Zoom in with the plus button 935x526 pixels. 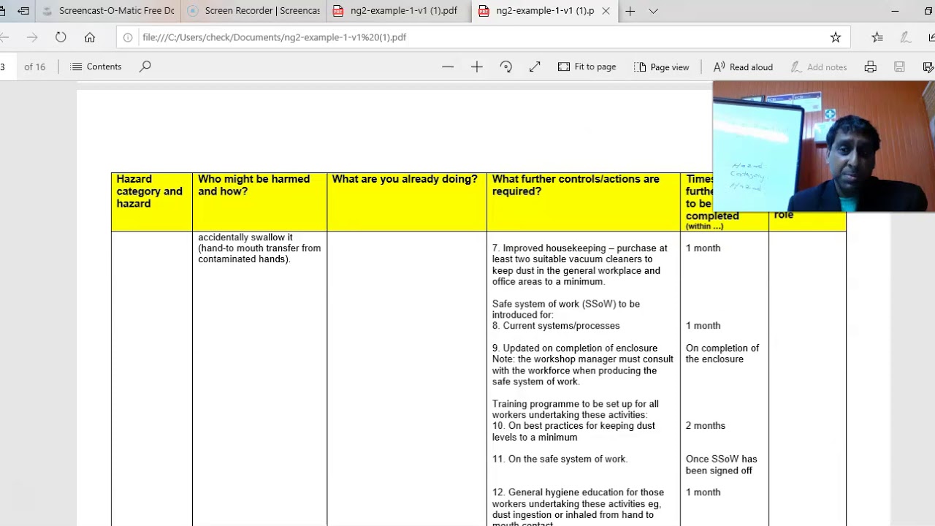pyautogui.click(x=477, y=66)
